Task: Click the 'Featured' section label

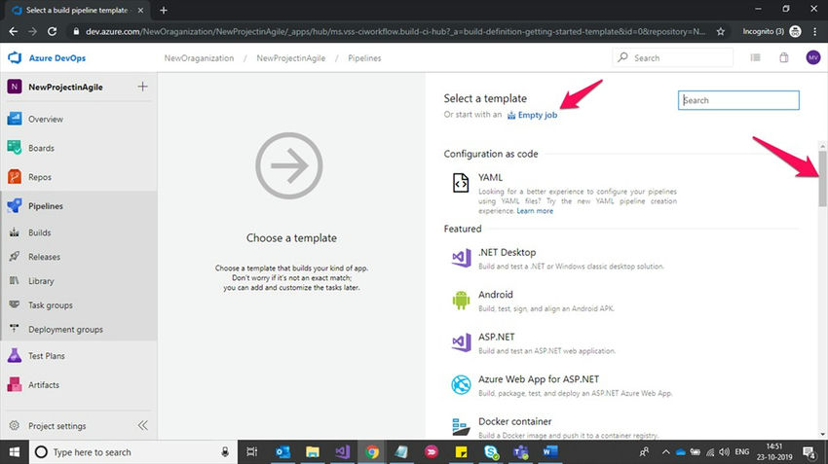Action: point(463,229)
